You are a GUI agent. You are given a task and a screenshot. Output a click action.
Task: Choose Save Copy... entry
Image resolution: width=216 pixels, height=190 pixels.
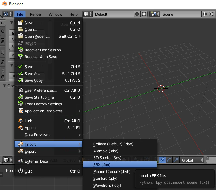coord(49,80)
